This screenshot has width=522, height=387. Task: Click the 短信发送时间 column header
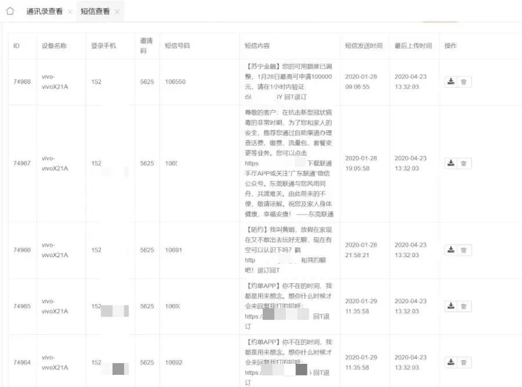(364, 46)
